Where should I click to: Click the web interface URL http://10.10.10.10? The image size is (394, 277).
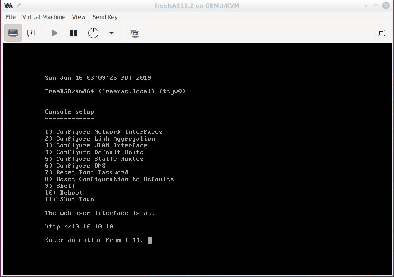[79, 226]
